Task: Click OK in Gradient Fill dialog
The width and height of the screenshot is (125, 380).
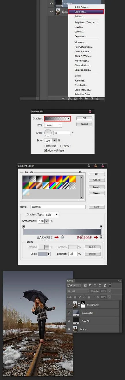Action: (84, 118)
